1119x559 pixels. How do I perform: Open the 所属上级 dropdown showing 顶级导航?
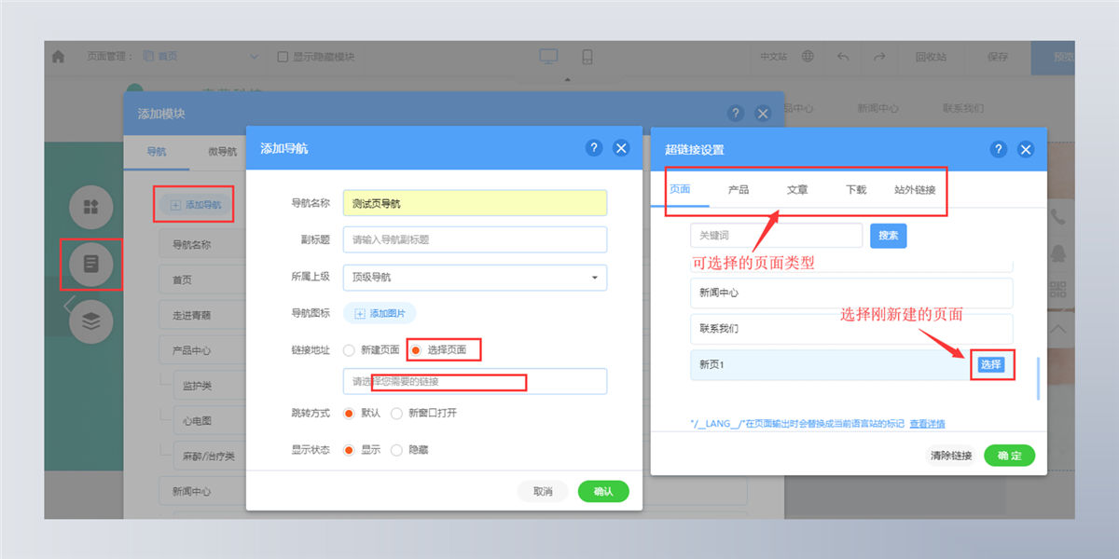[475, 278]
